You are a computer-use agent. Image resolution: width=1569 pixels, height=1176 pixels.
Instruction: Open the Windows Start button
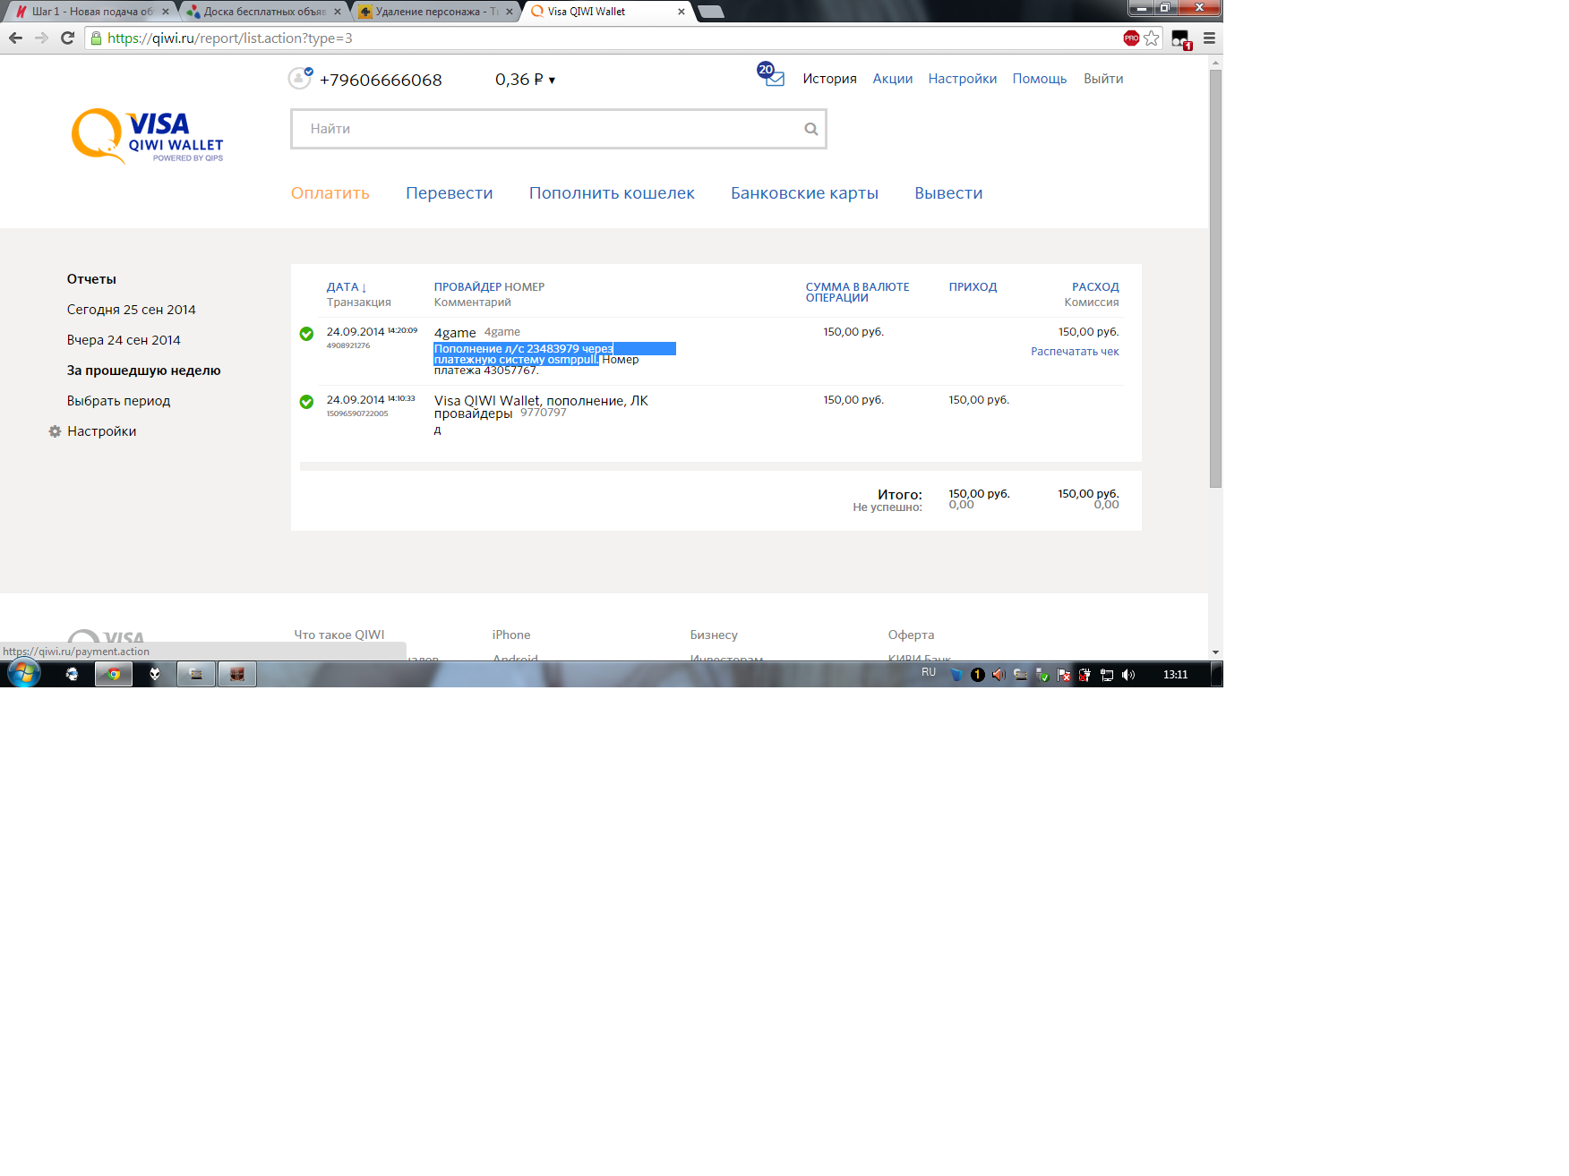tap(23, 674)
